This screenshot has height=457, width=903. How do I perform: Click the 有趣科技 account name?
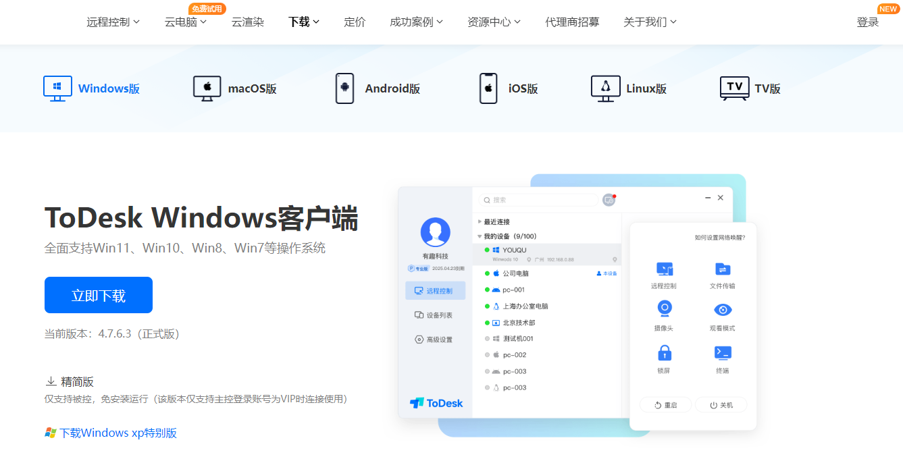click(435, 257)
